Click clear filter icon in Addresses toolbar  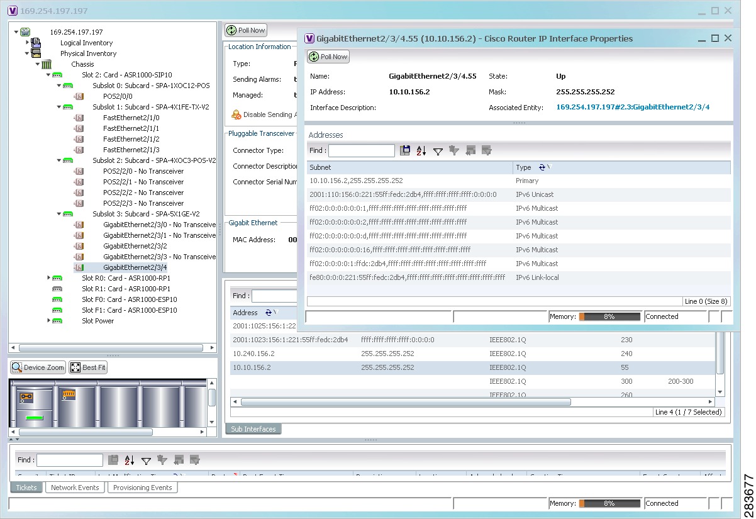pos(453,150)
